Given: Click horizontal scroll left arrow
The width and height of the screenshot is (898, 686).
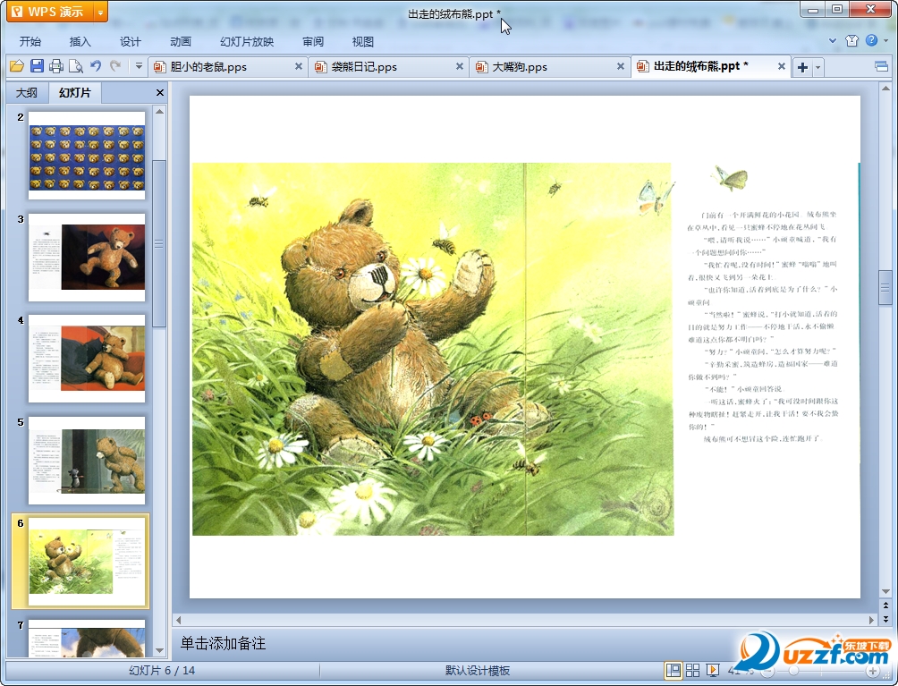Looking at the screenshot, I should click(179, 620).
